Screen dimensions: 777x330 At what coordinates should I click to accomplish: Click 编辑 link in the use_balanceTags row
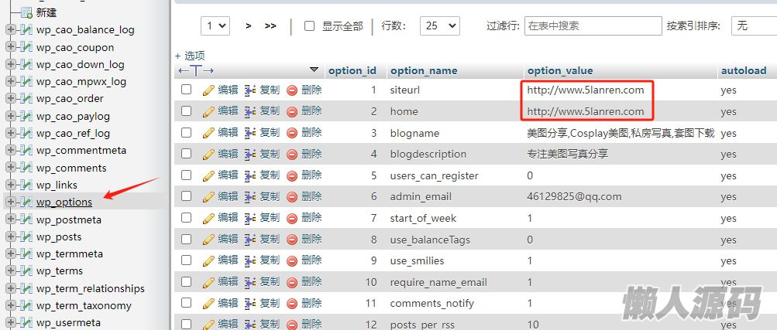[228, 239]
